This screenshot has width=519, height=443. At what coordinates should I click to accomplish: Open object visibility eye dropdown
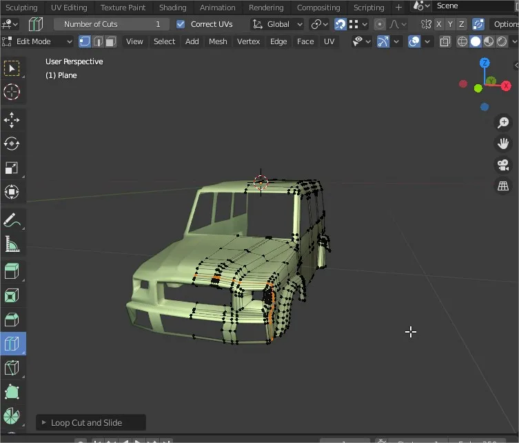pos(361,42)
